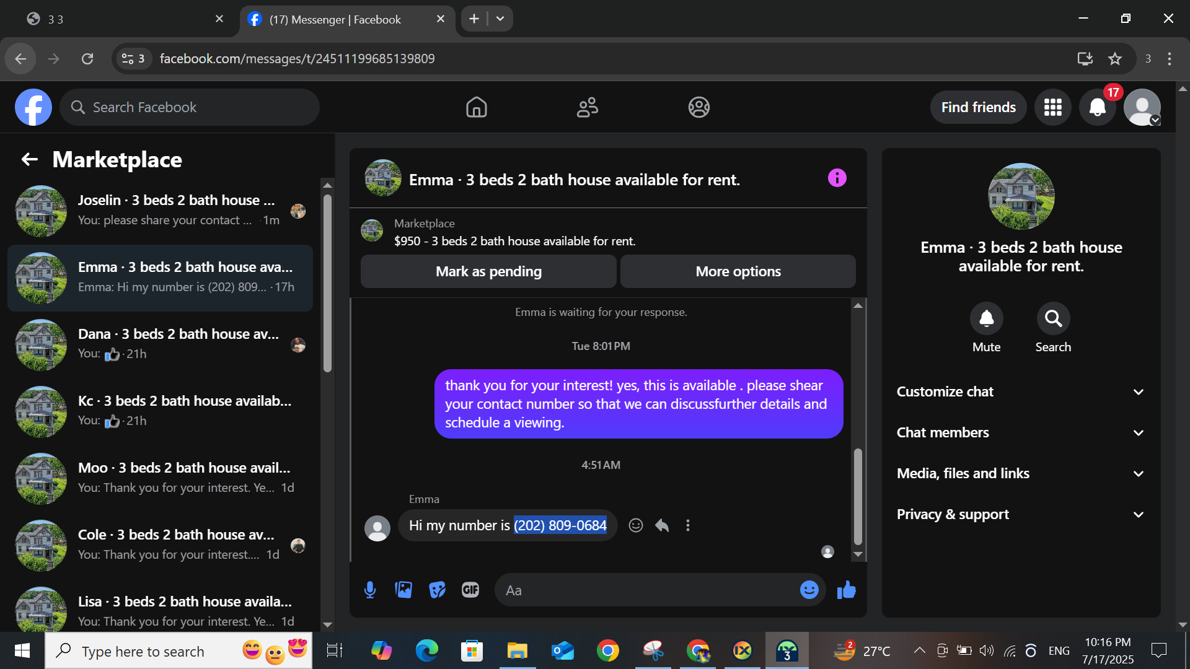1190x669 pixels.
Task: Click the message thread scrollbar
Action: pos(858,496)
